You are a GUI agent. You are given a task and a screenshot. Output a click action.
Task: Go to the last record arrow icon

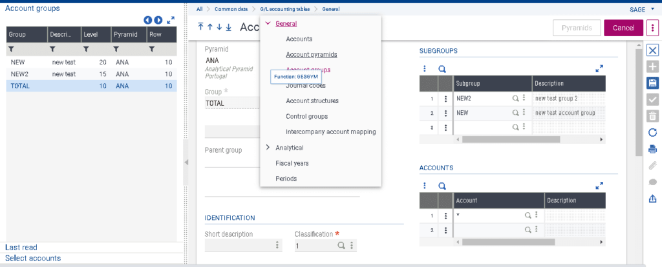point(228,26)
